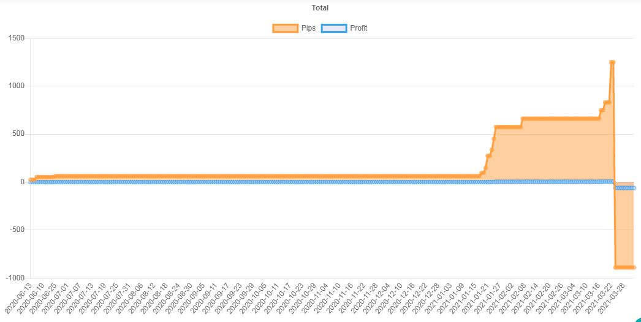Click the 2020-06-13 x-axis date label
The height and width of the screenshot is (322, 641).
(x=18, y=298)
